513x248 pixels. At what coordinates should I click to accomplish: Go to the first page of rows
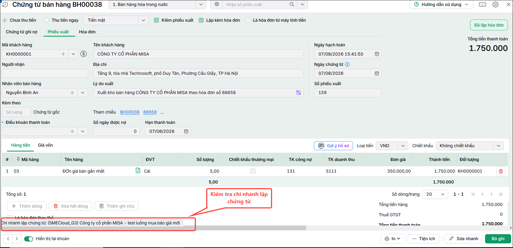473,194
